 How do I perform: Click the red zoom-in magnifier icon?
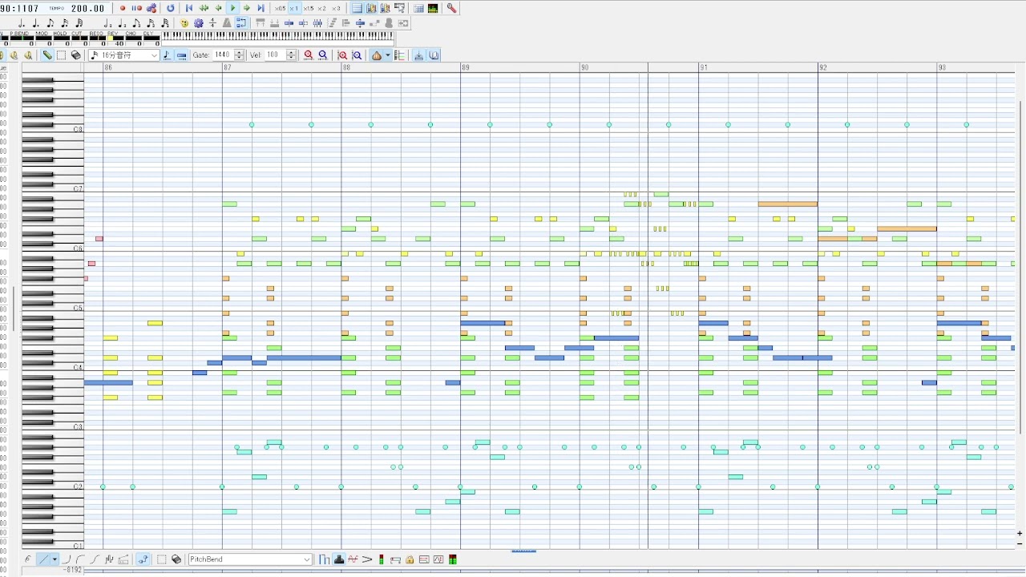pos(309,55)
